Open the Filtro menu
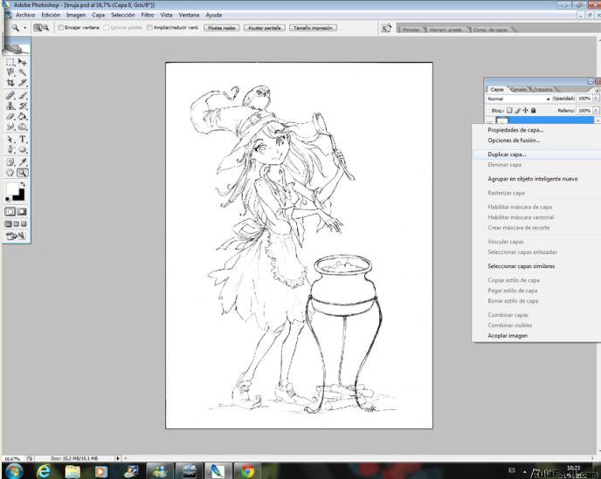The image size is (601, 479). pos(148,15)
